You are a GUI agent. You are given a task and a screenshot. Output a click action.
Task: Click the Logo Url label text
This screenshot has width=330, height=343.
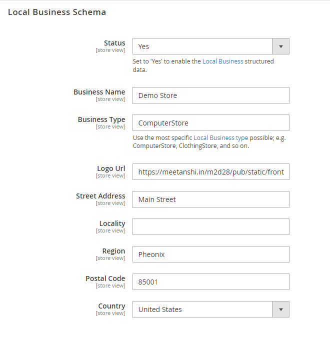pos(111,168)
